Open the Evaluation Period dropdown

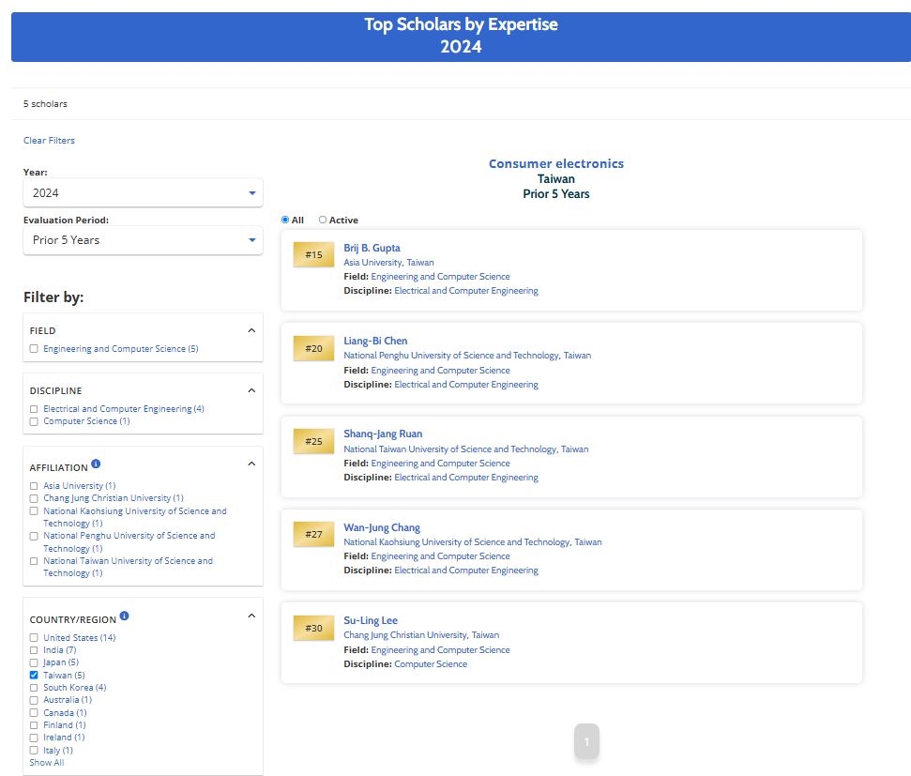pyautogui.click(x=143, y=240)
